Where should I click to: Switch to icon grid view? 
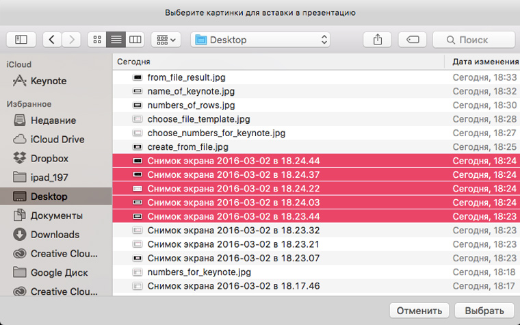(x=98, y=40)
